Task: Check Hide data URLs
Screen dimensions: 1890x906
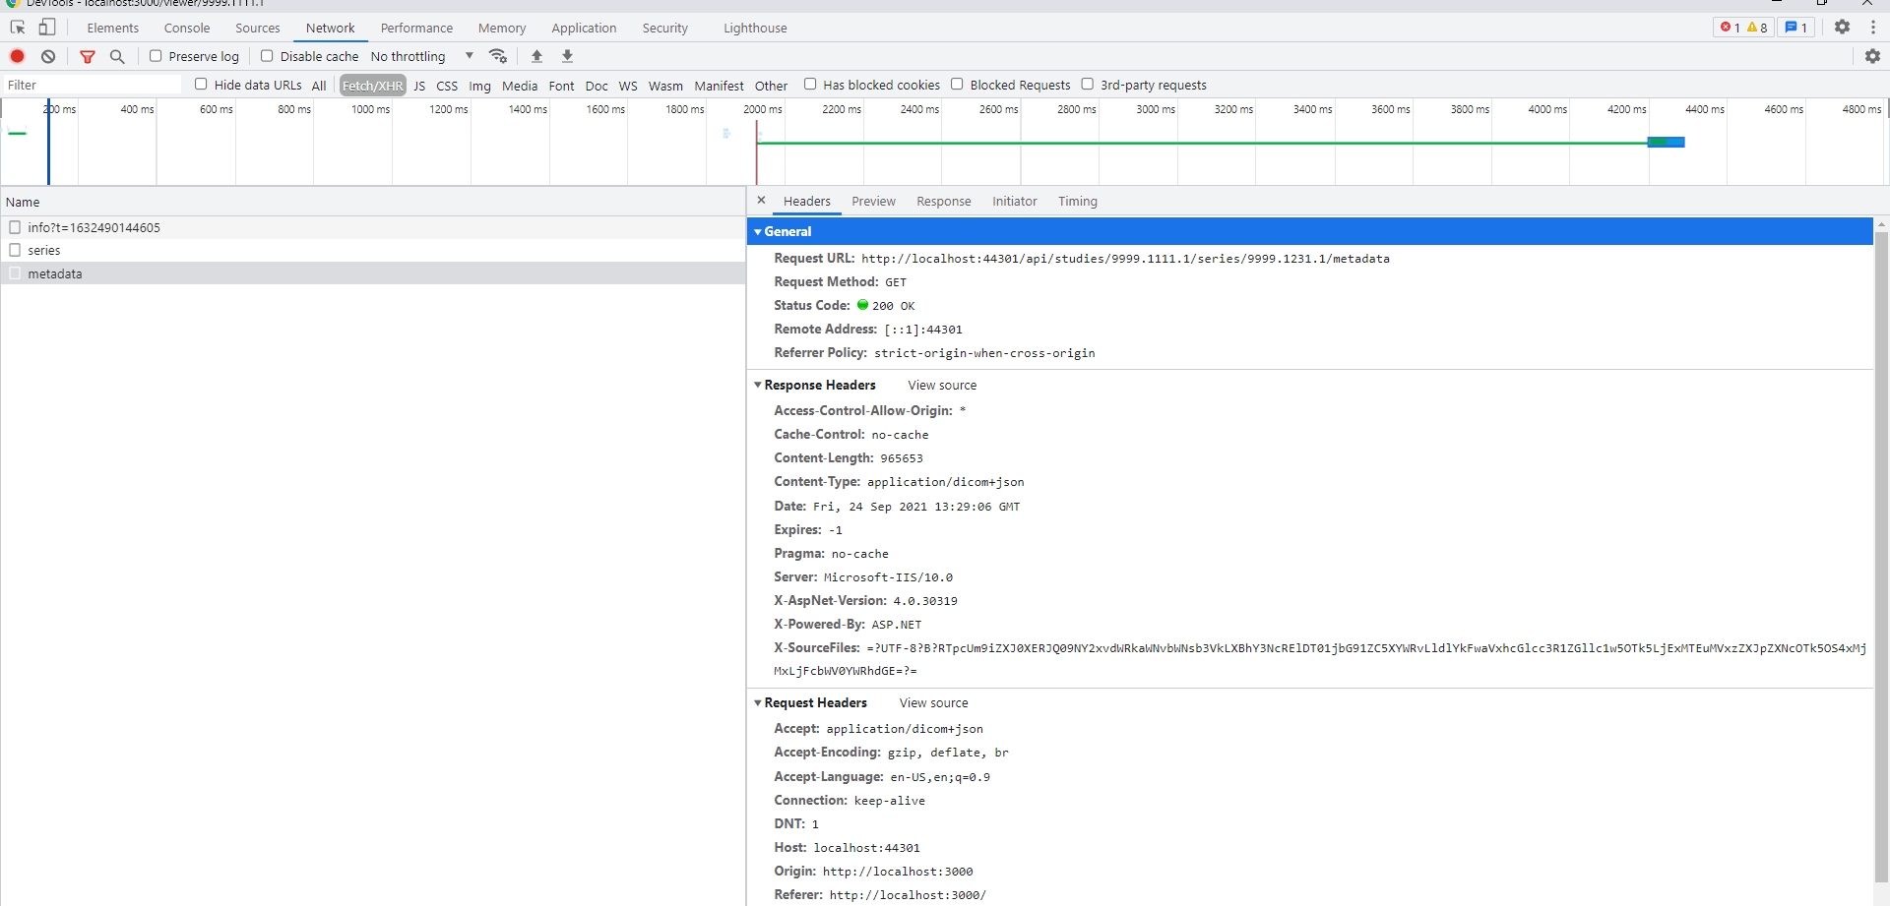Action: pos(201,85)
